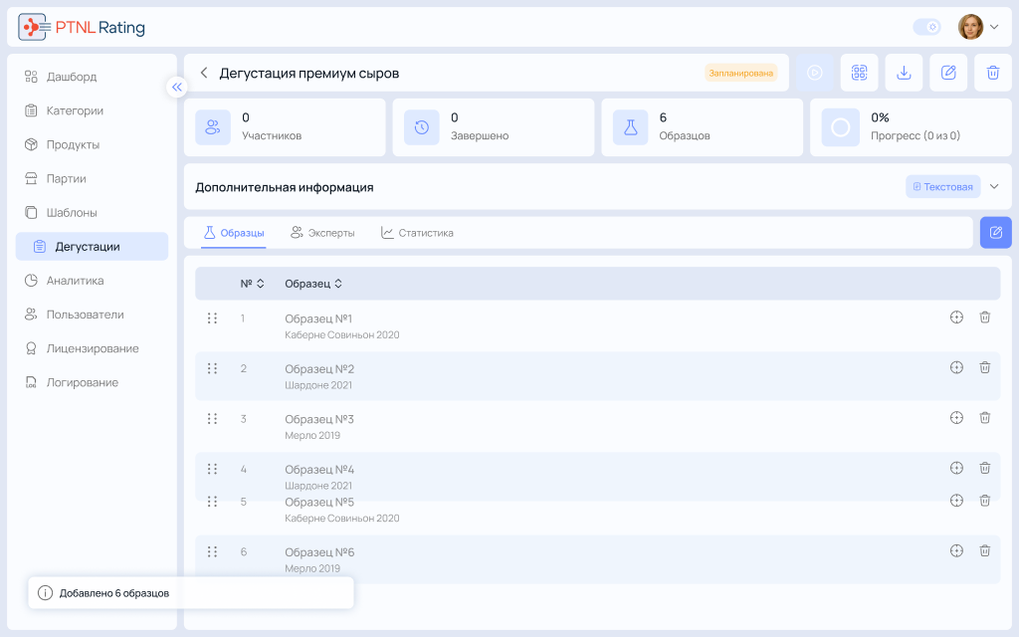Open Лицензирование in the sidebar
This screenshot has height=637, width=1019.
click(x=92, y=348)
